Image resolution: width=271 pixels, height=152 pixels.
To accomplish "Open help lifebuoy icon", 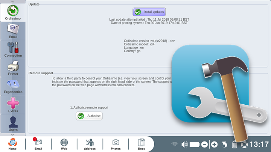I will point(244,144).
